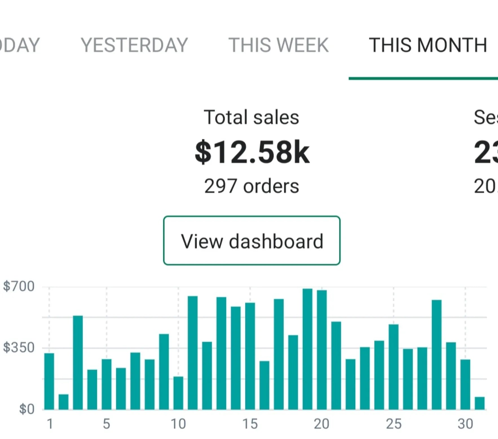Select the bar above the 5 label
This screenshot has height=439, width=498.
pos(107,384)
